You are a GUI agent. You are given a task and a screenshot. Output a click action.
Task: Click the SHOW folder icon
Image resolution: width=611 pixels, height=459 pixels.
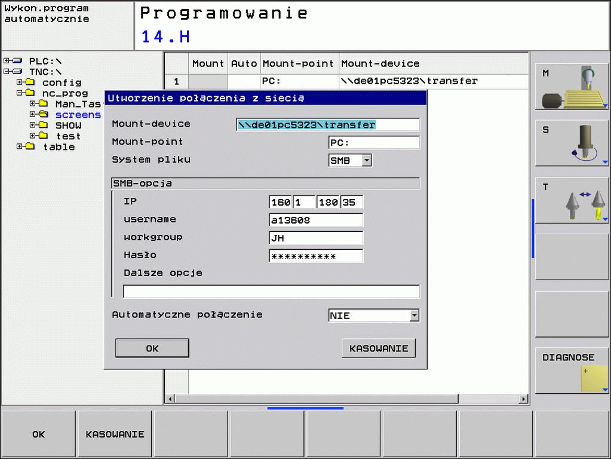[43, 125]
